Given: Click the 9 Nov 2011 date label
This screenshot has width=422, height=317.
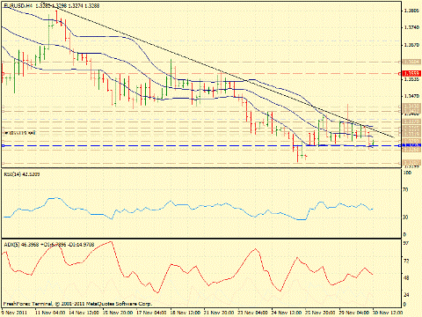Looking at the screenshot, I should 14,313.
